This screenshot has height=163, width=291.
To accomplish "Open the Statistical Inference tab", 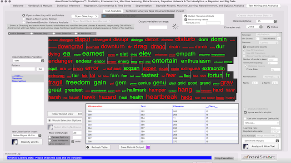I will pos(68,6).
